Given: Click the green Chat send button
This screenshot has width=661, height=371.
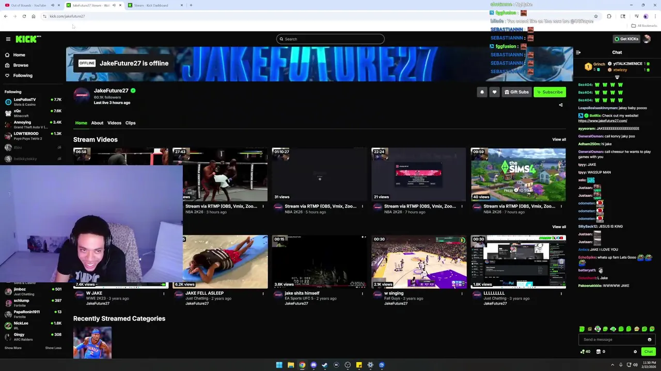Looking at the screenshot, I should pyautogui.click(x=649, y=351).
